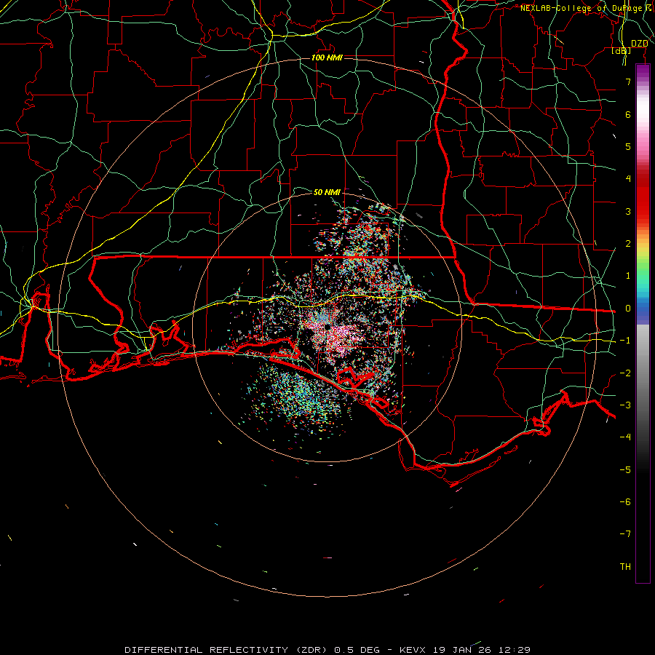Click the -1 value on the color scale
The image size is (655, 655).
point(625,341)
